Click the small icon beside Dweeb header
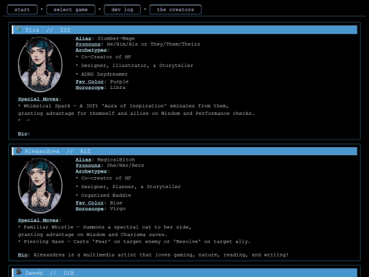369x277 pixels. click(x=19, y=272)
